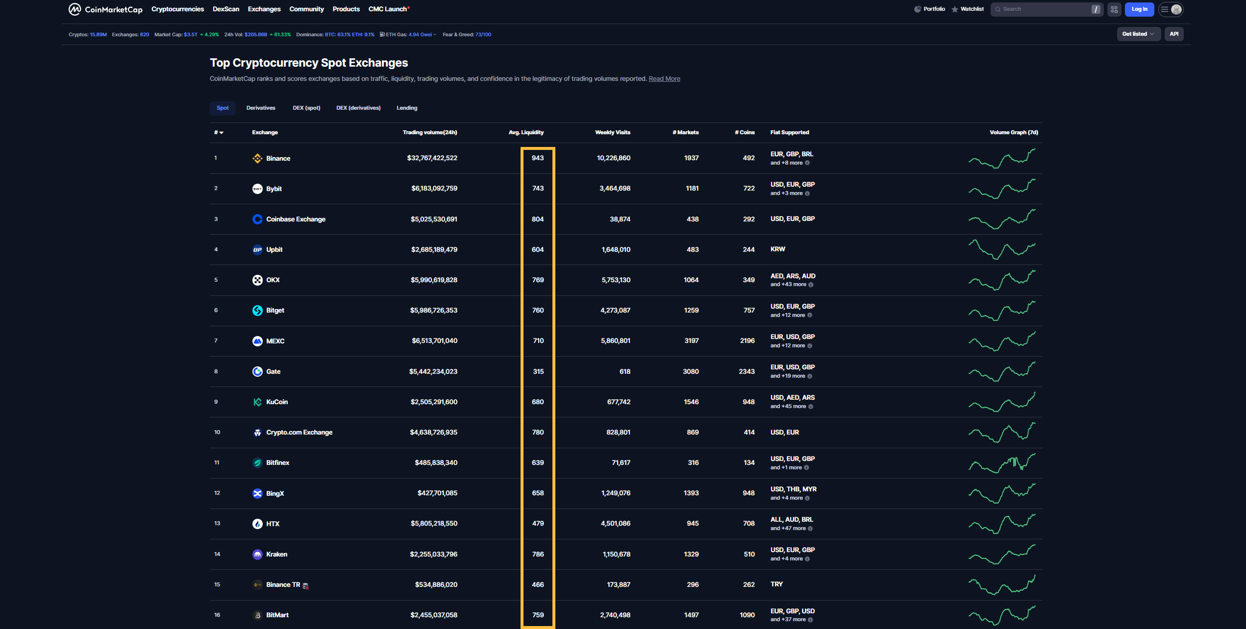
Task: Click the info icon beside OKX fiat currencies
Action: [x=811, y=284]
